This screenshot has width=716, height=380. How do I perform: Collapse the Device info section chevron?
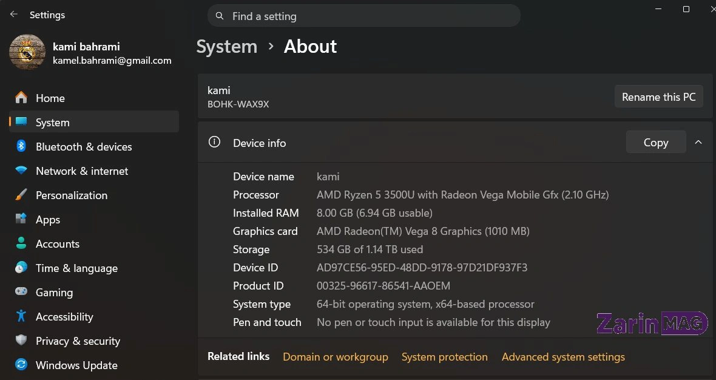698,142
